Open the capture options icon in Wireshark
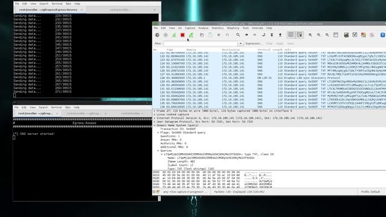The width and height of the screenshot is (386, 217). (166, 35)
